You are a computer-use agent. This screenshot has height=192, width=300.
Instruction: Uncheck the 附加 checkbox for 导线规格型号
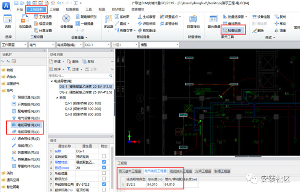[104, 184]
